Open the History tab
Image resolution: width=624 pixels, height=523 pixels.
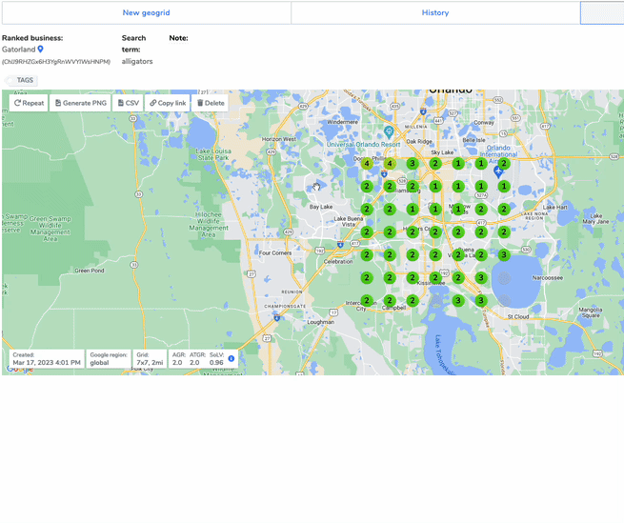435,12
